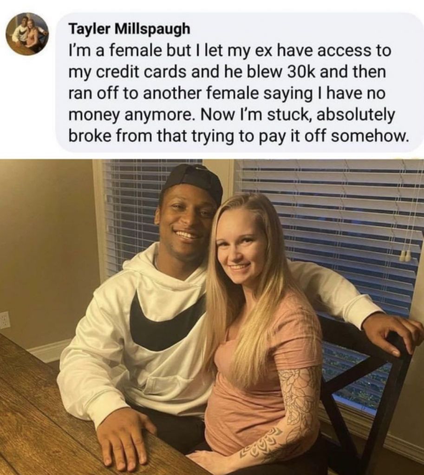Select the comment text bubble
424x475 pixels.
tap(240, 83)
